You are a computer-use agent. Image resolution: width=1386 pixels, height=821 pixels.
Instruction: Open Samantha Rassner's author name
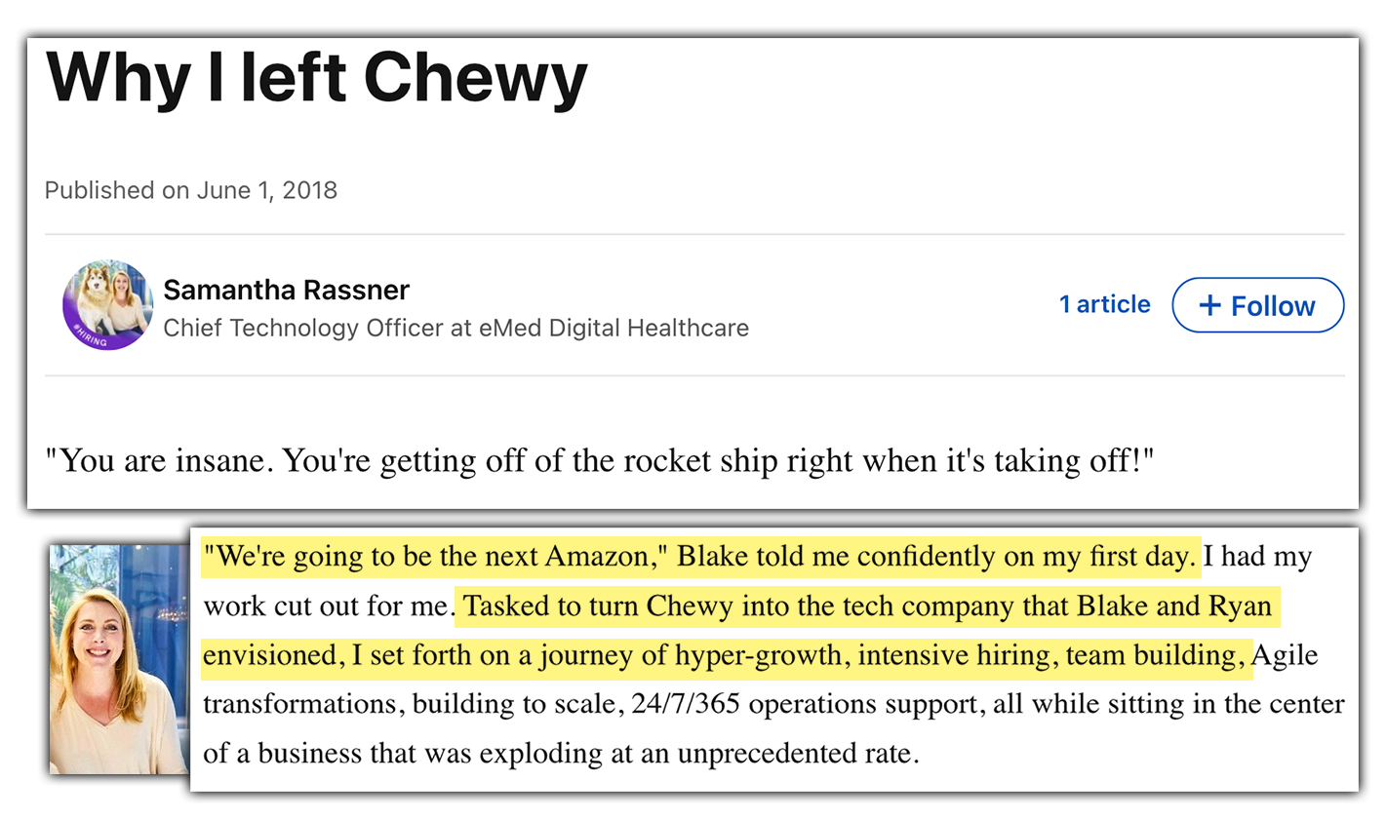point(286,290)
